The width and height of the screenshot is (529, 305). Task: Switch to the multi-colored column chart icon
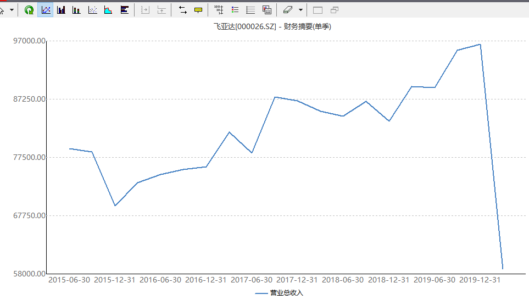click(x=76, y=10)
